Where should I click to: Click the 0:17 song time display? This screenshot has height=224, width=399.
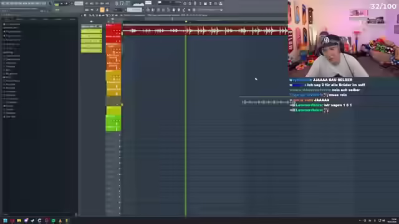point(122,4)
